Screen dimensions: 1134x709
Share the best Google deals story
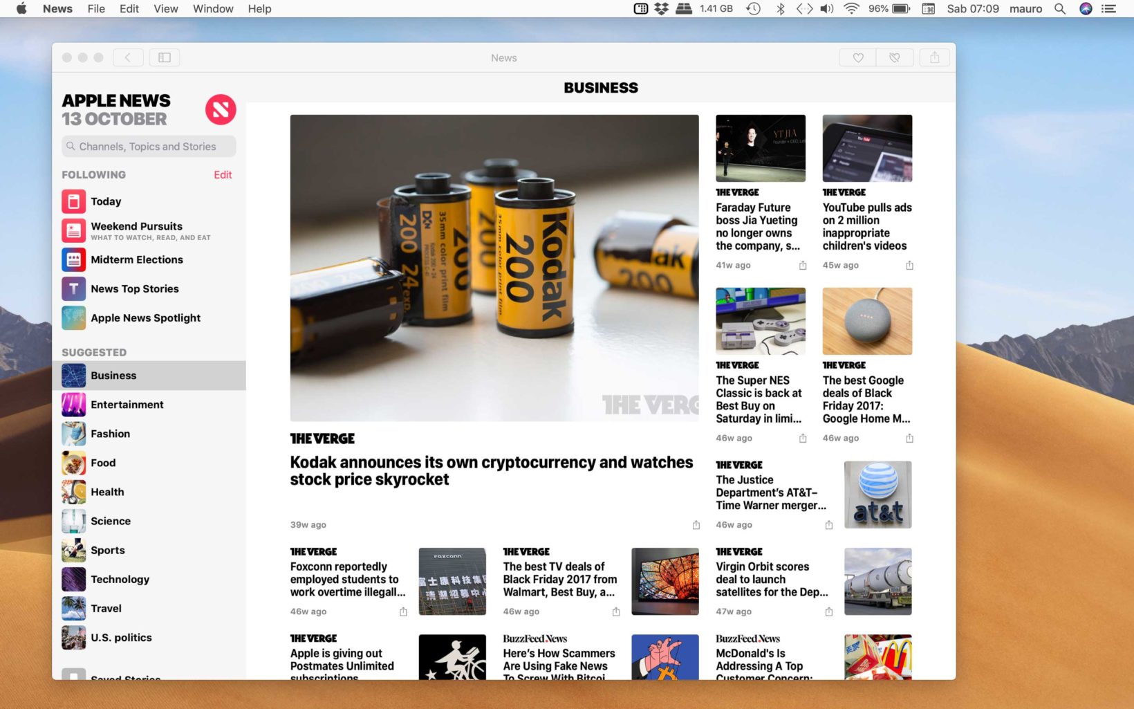[909, 439]
